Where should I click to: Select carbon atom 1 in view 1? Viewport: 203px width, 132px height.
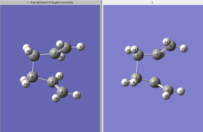coord(66,48)
